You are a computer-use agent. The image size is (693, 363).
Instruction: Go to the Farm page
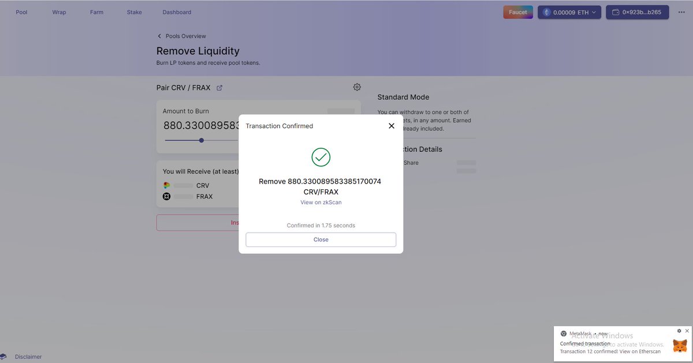tap(96, 12)
